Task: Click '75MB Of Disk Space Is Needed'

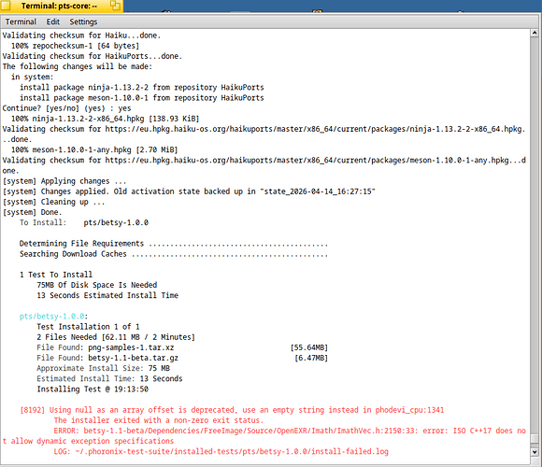Action: click(97, 285)
